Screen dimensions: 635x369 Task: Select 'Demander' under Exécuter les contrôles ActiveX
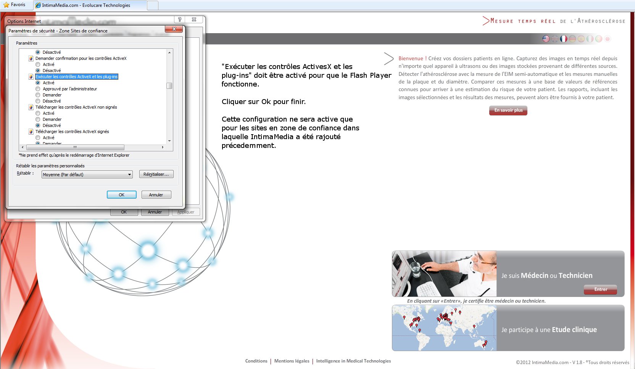[x=38, y=95]
